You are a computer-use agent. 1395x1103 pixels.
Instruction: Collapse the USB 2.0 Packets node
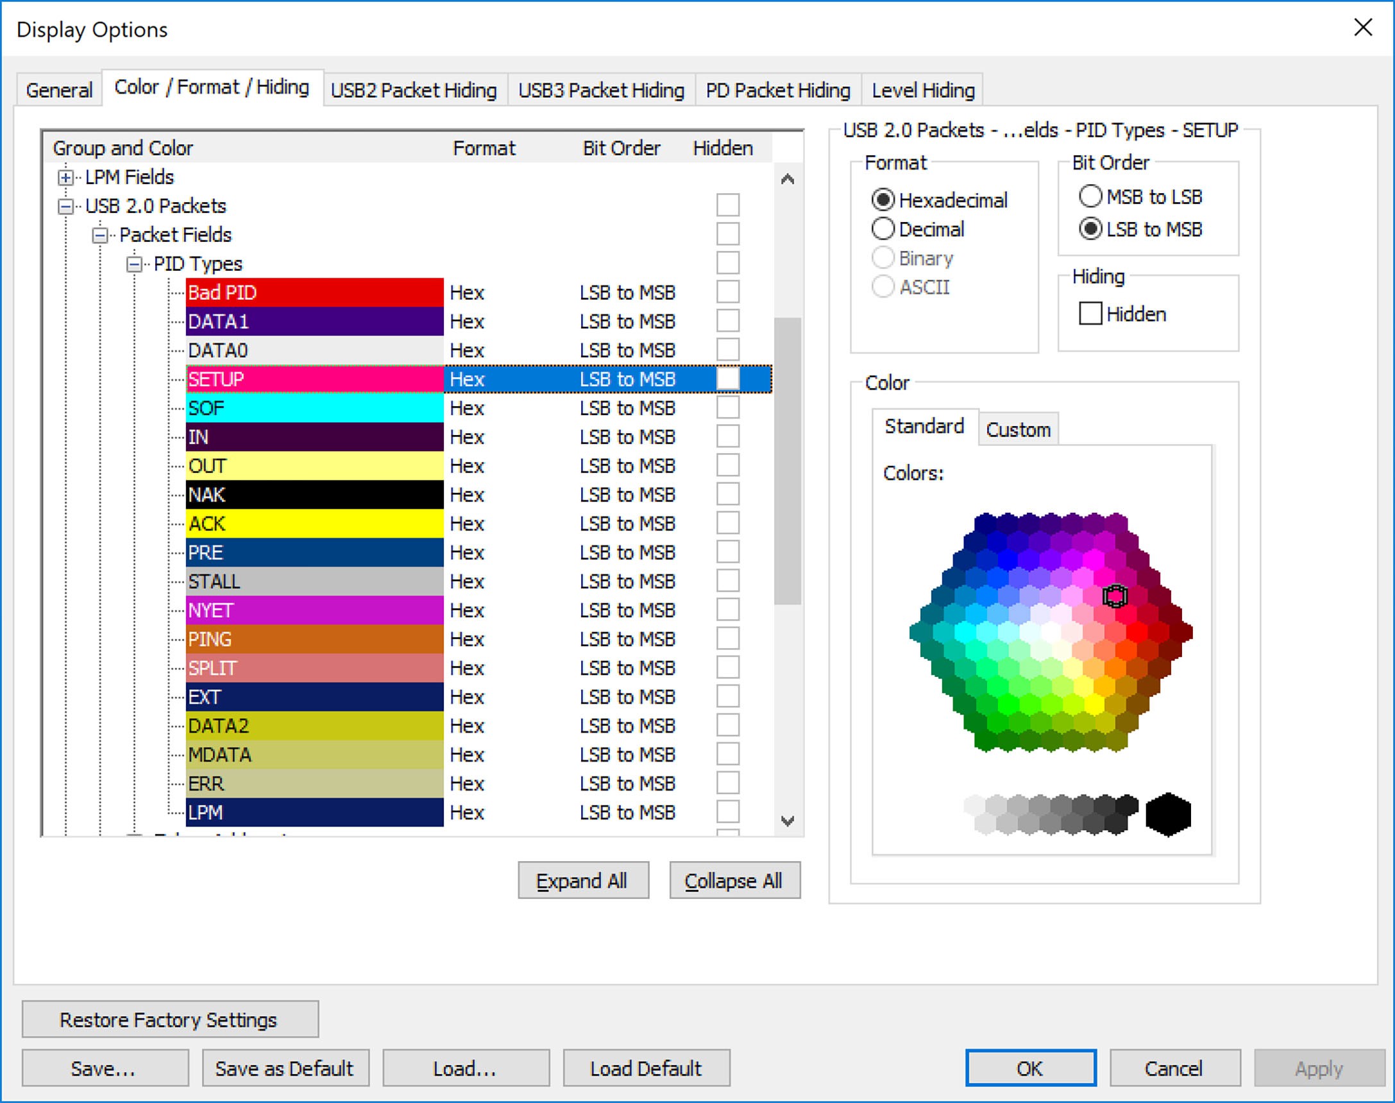click(65, 206)
